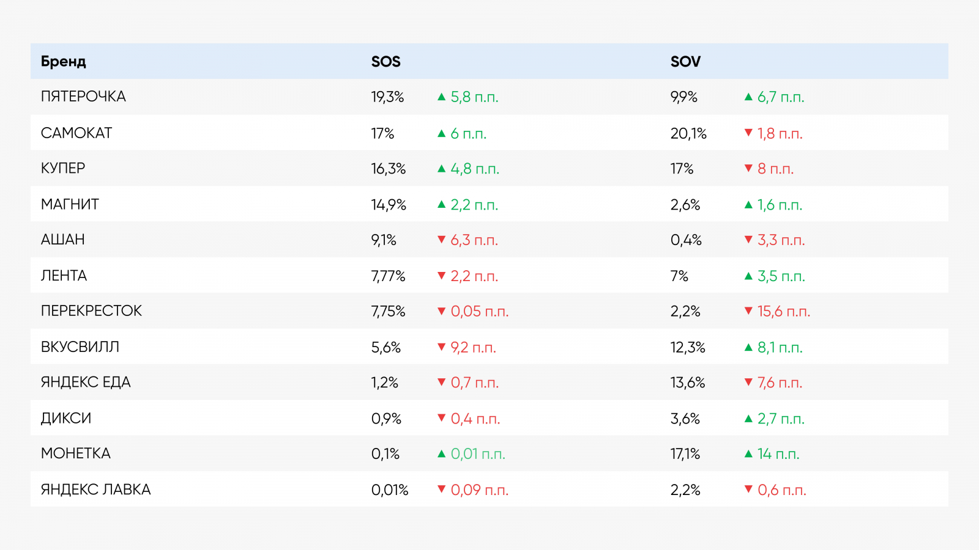Click the САМОКАТ SOV value 20,1%
This screenshot has height=550, width=979.
pos(688,133)
